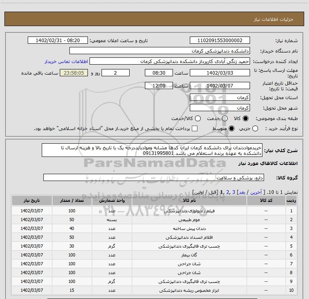Go to results page 3
Screen dimensions: 309x299
point(234,192)
